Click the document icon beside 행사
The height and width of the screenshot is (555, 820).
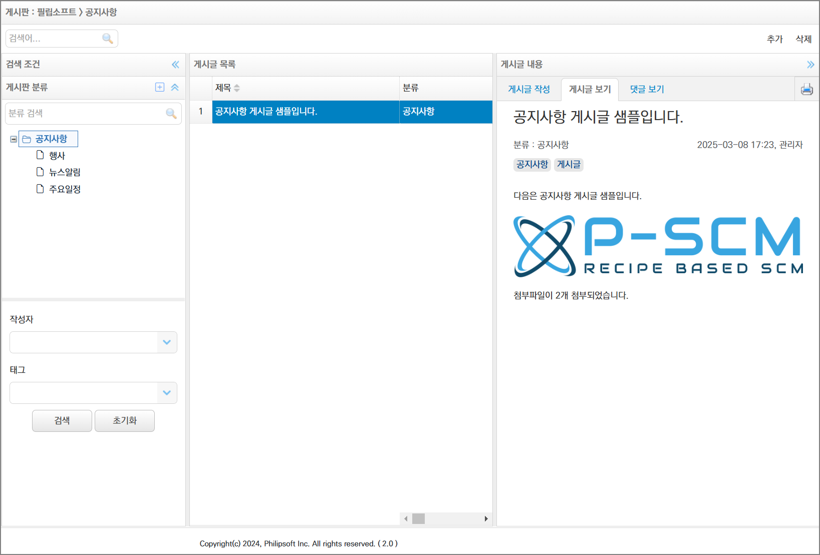40,155
